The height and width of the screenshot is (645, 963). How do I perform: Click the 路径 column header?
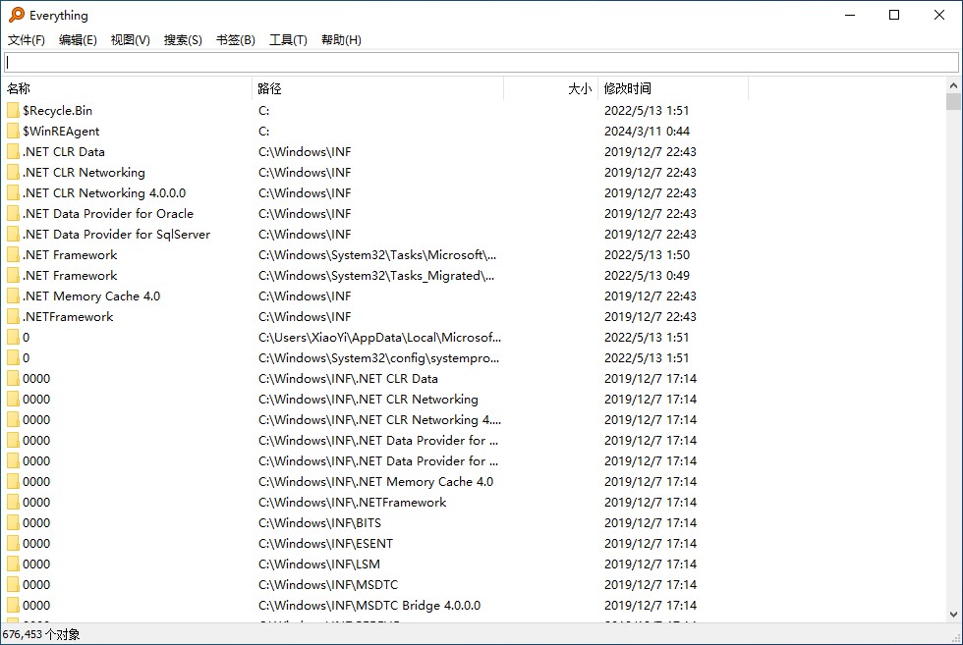coord(377,88)
